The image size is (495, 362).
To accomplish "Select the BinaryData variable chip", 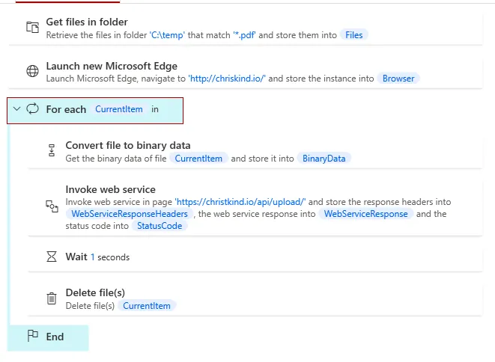I will (x=324, y=158).
